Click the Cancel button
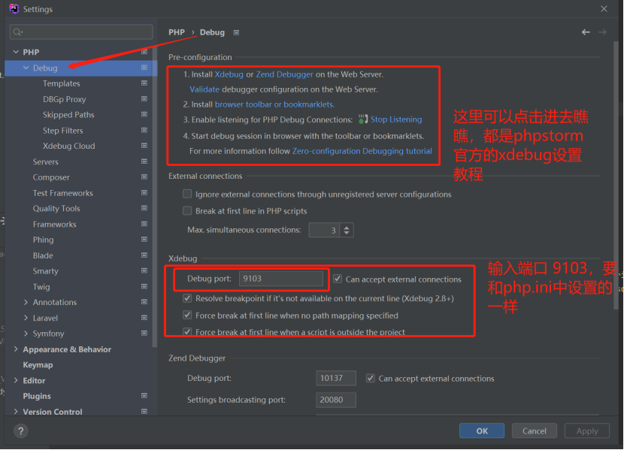This screenshot has height=450, width=624. pos(534,431)
